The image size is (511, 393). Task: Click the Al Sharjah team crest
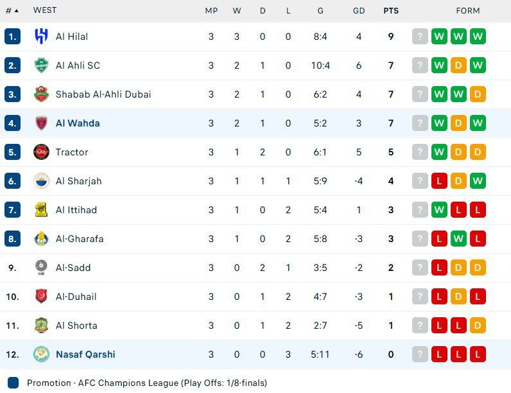41,181
